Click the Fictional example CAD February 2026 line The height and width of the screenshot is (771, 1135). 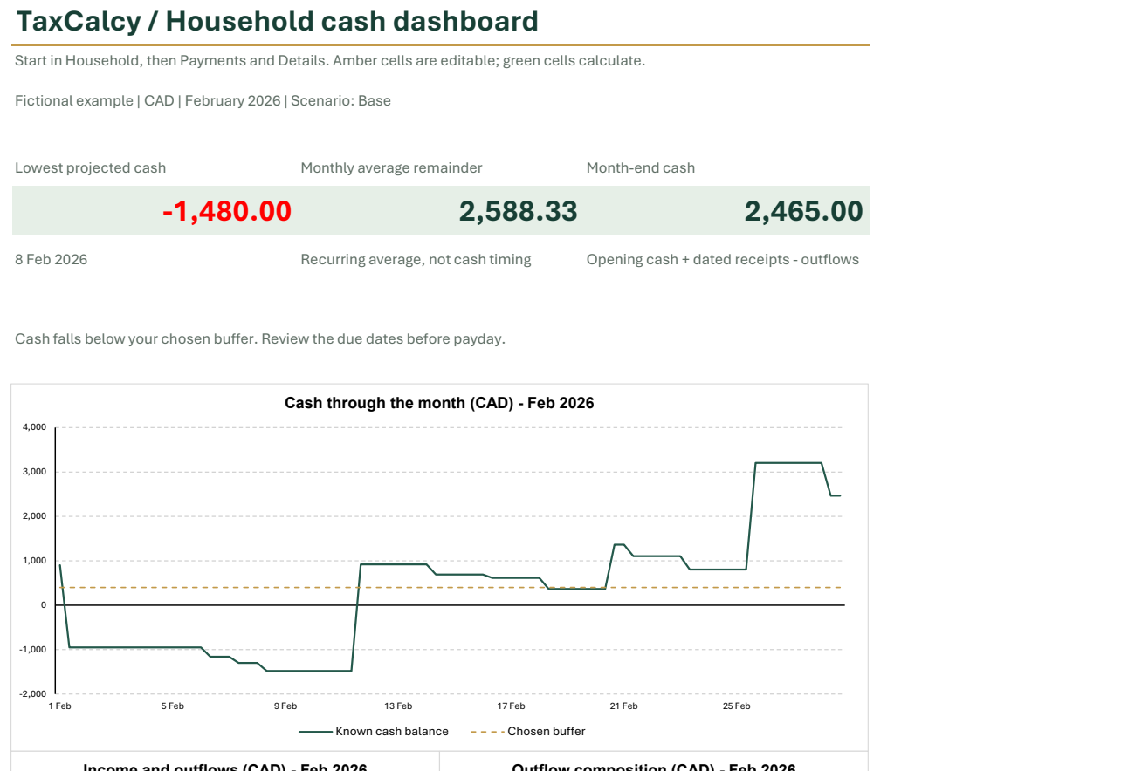[x=203, y=100]
